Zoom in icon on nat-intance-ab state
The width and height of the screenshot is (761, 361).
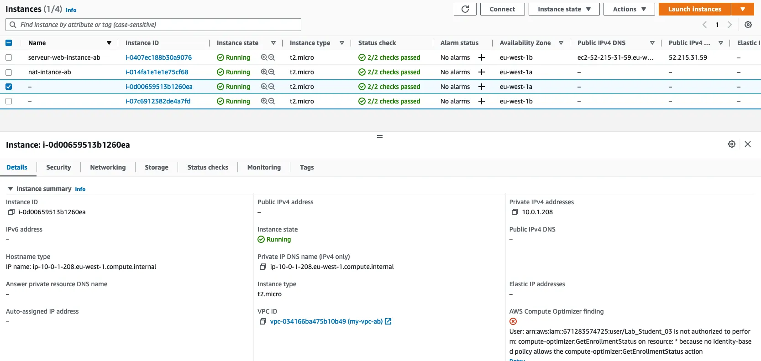[264, 72]
